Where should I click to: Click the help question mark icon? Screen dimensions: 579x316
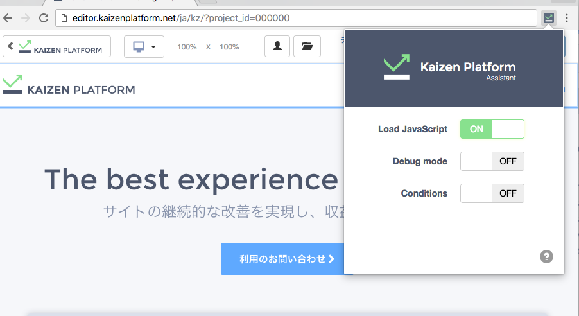click(546, 256)
